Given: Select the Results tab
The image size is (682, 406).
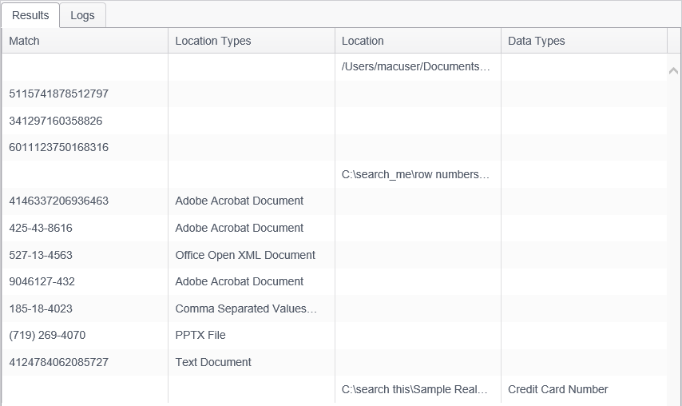Looking at the screenshot, I should click(30, 15).
